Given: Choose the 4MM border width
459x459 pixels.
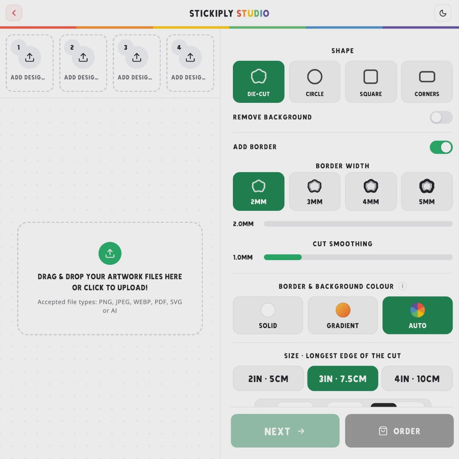Looking at the screenshot, I should pyautogui.click(x=371, y=191).
